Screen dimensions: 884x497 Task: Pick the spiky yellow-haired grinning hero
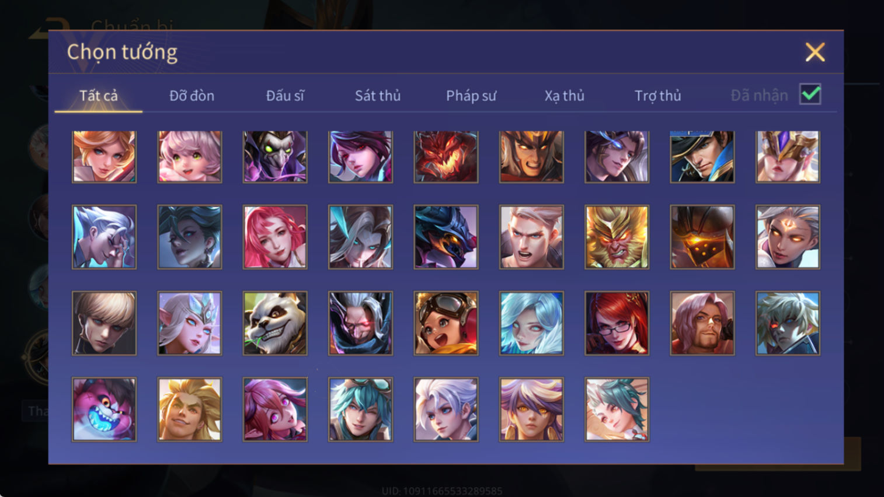coord(190,409)
